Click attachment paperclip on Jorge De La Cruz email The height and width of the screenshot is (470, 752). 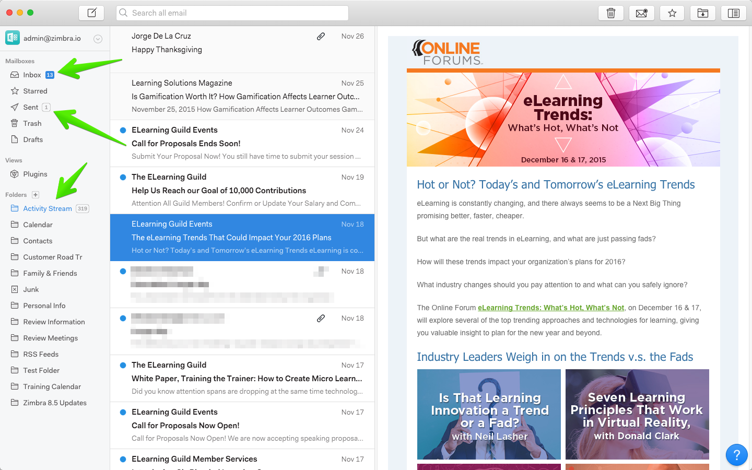click(x=321, y=36)
